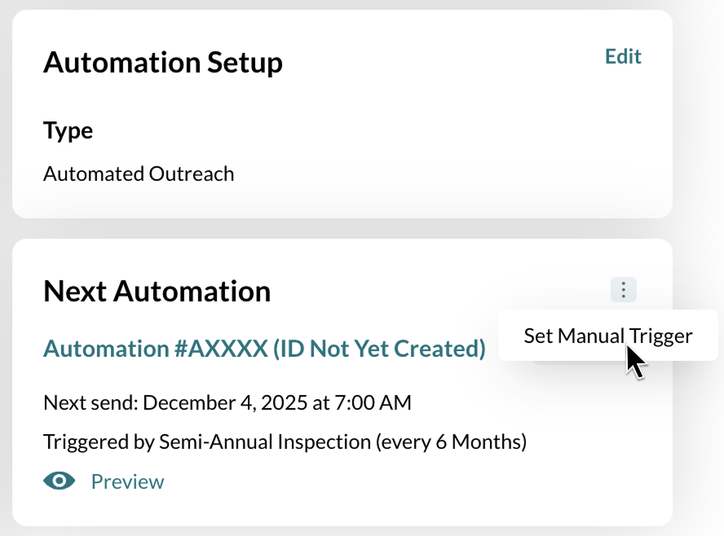Image resolution: width=724 pixels, height=536 pixels.
Task: Click the 7:00 AM send time
Action: pyautogui.click(x=378, y=402)
